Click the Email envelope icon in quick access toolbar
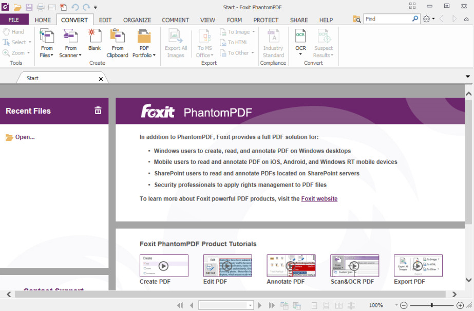Viewport: 474px width, 311px height. (52, 7)
